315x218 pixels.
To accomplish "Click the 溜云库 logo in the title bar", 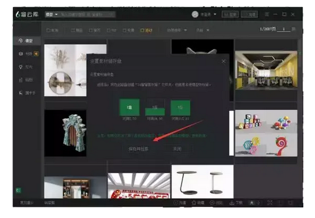I will [x=27, y=14].
